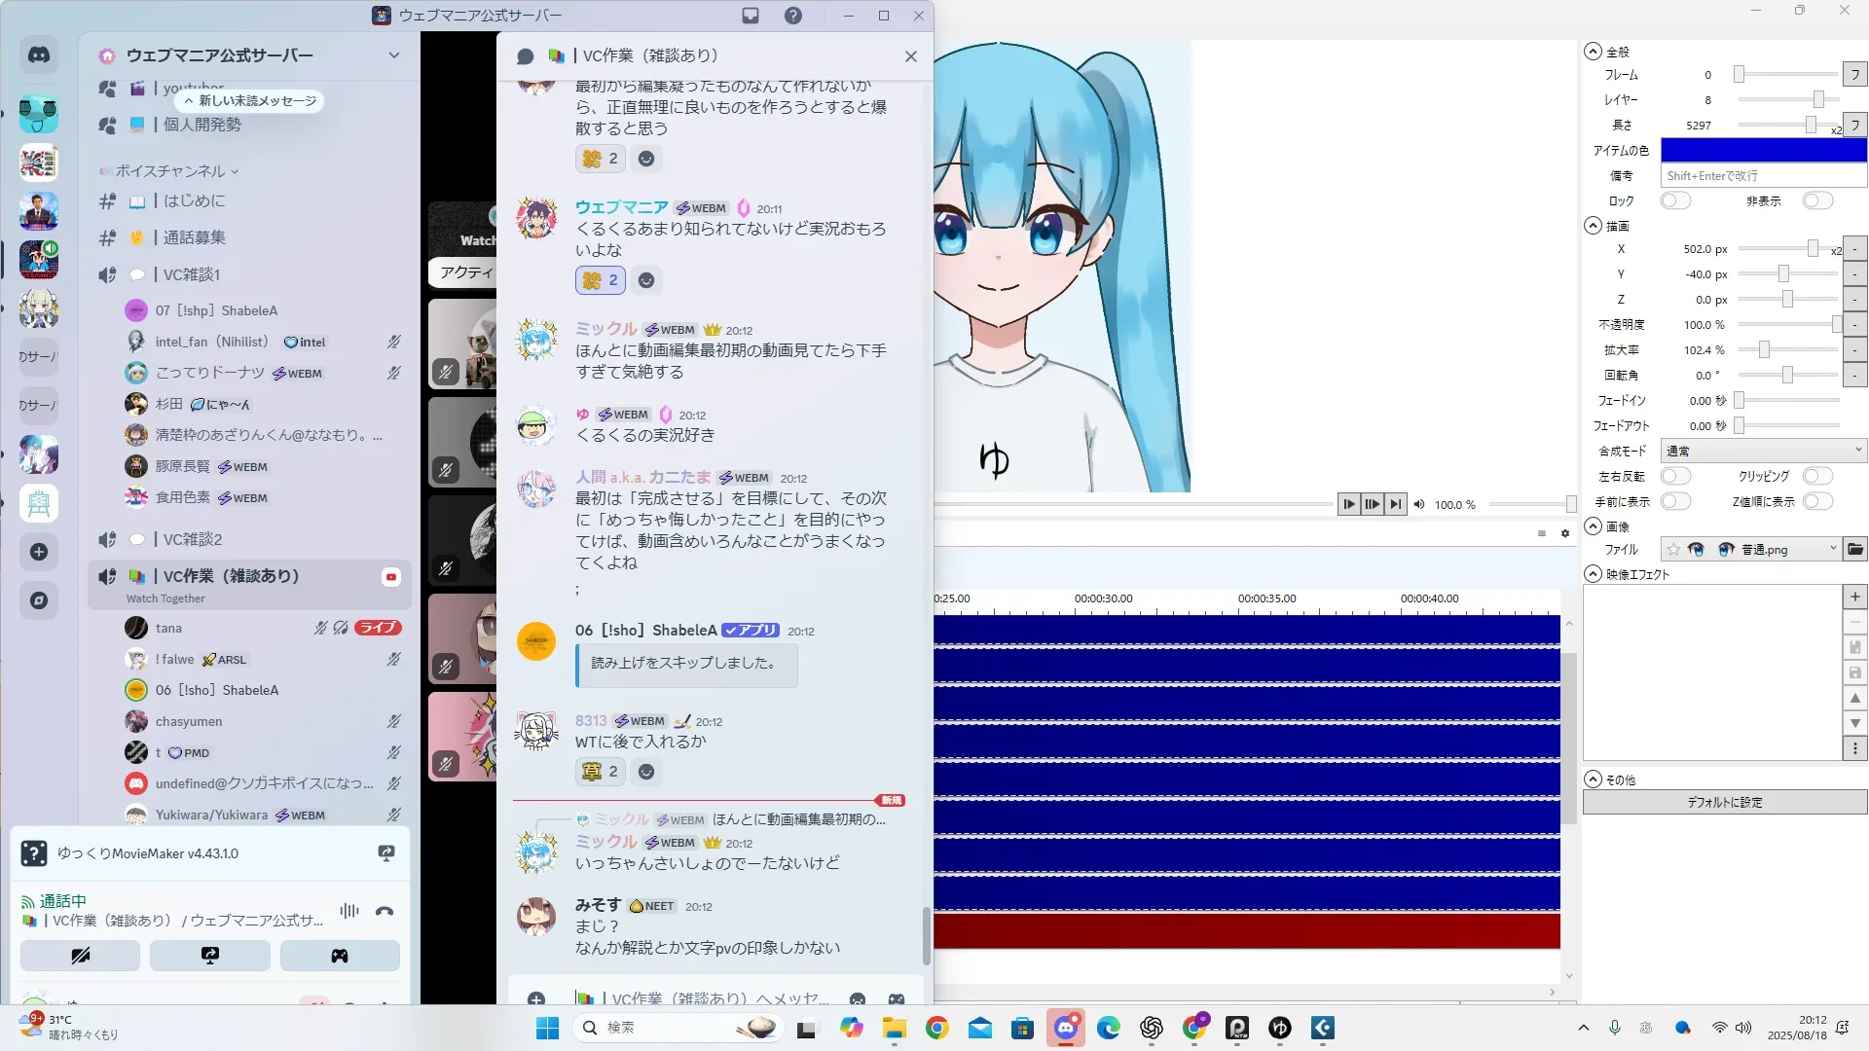
Task: Toggle the 非表示 hide switch
Action: tap(1816, 201)
